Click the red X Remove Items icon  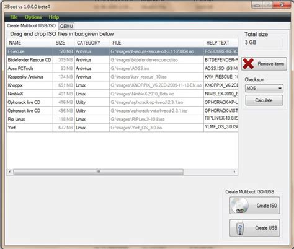tap(248, 64)
